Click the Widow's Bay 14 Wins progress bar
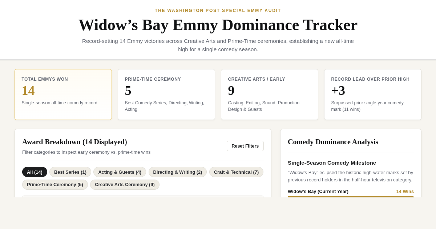The height and width of the screenshot is (229, 436). 351,197
